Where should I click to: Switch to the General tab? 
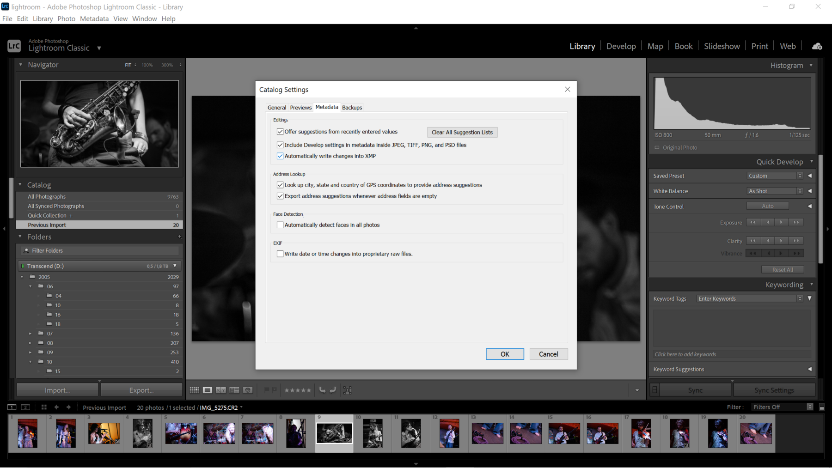pyautogui.click(x=277, y=108)
